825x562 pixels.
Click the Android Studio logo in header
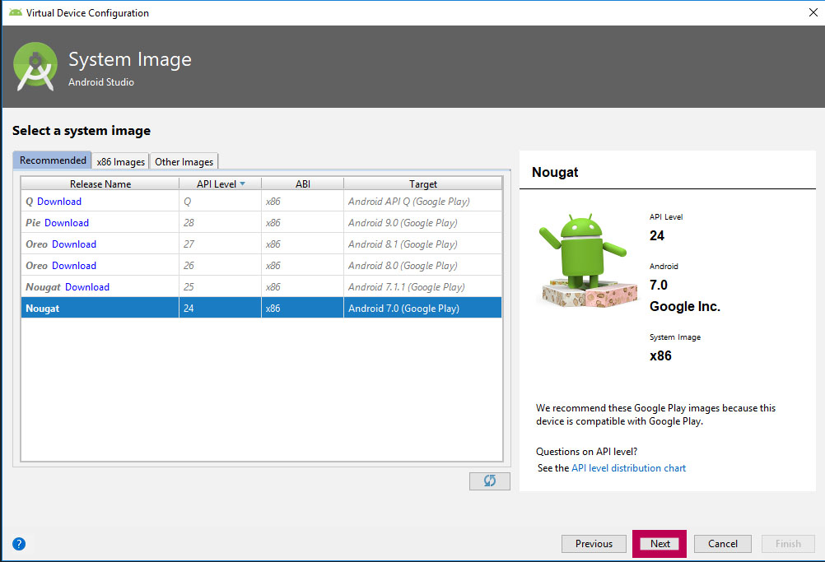35,67
